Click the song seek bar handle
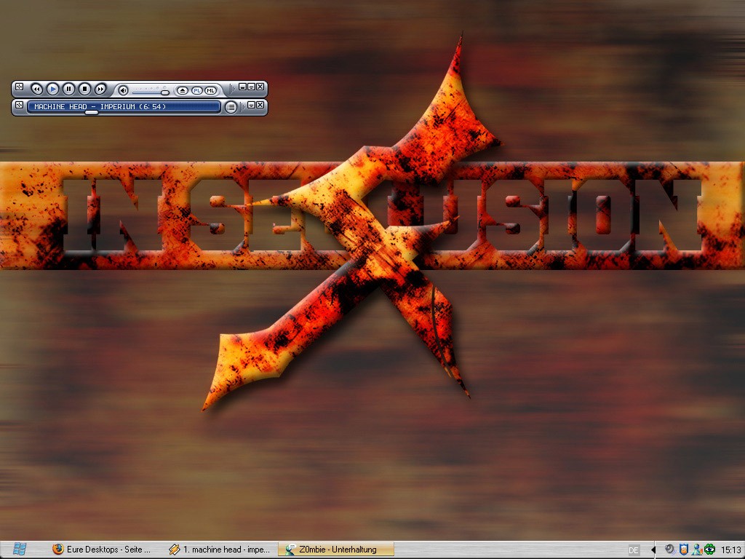The width and height of the screenshot is (745, 559). [x=92, y=113]
